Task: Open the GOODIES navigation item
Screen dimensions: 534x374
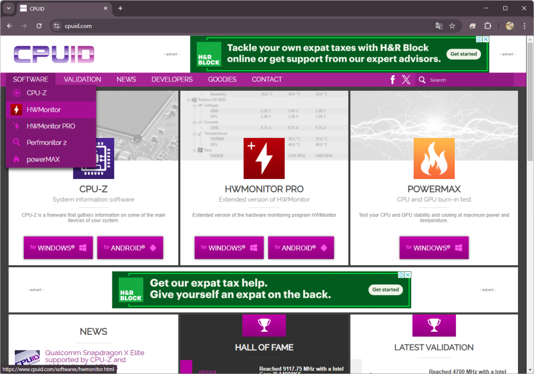Action: [222, 79]
